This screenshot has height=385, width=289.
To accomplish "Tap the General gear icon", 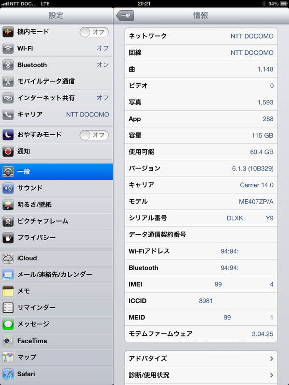I will (x=8, y=172).
